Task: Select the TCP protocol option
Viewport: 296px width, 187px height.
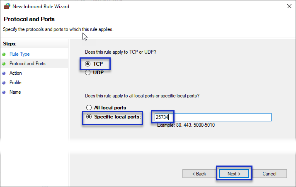Action: click(x=87, y=64)
